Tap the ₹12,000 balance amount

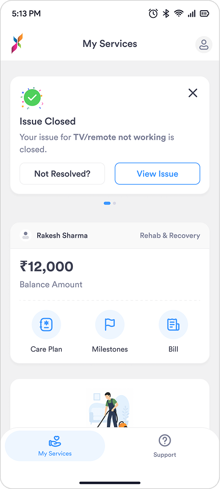tap(46, 267)
